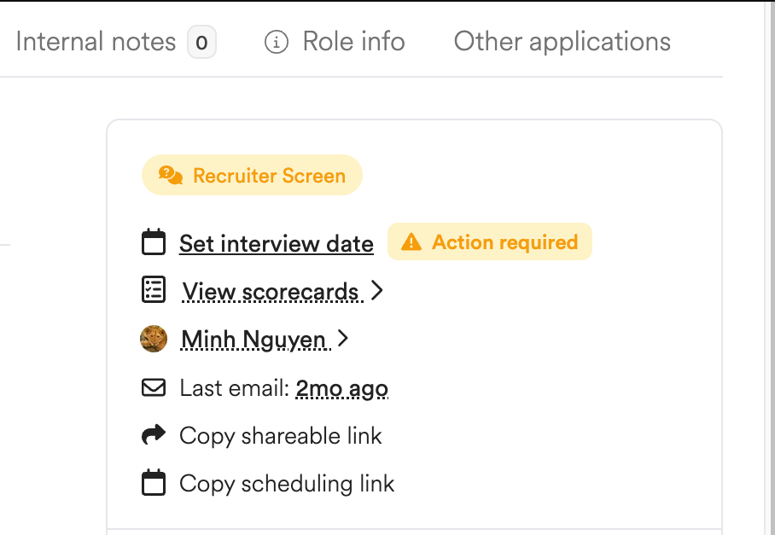This screenshot has width=775, height=535.
Task: Click the Set interview date link
Action: click(277, 243)
